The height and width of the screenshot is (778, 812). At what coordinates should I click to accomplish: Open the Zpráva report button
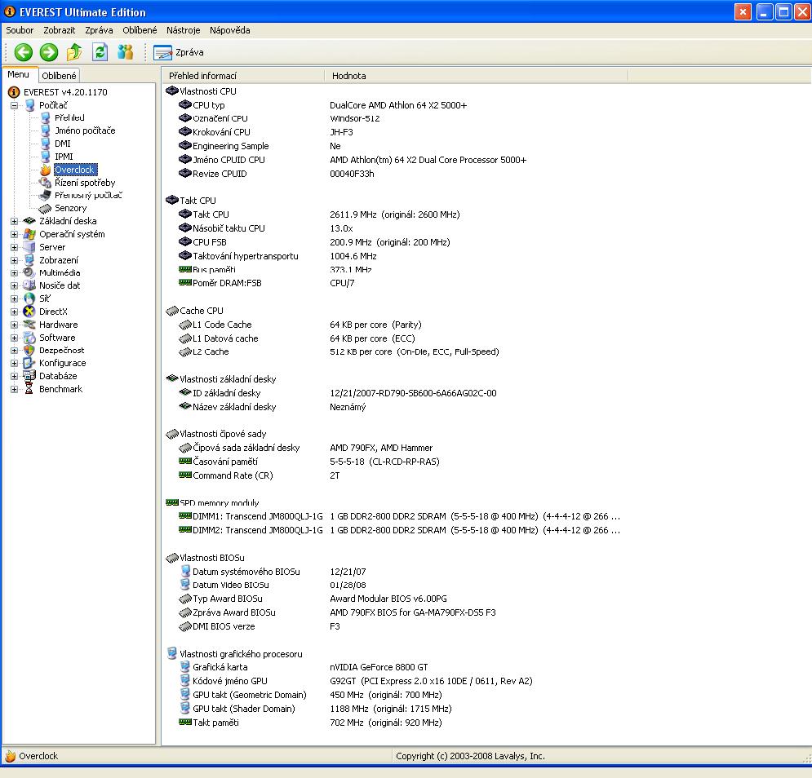point(179,52)
